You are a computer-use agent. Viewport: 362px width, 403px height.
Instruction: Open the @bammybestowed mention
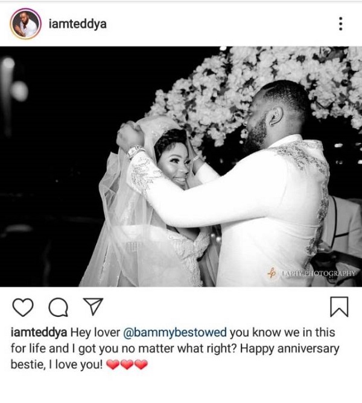click(175, 333)
